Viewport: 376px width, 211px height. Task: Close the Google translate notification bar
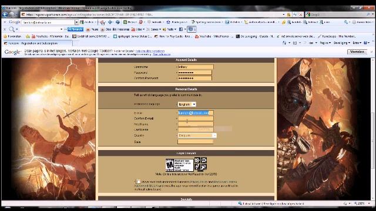point(371,52)
